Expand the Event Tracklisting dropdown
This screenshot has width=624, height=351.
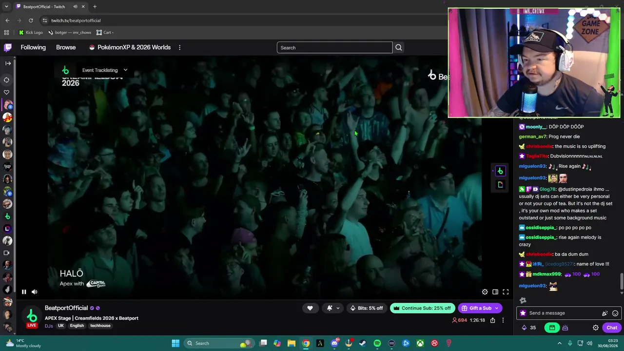(x=104, y=70)
